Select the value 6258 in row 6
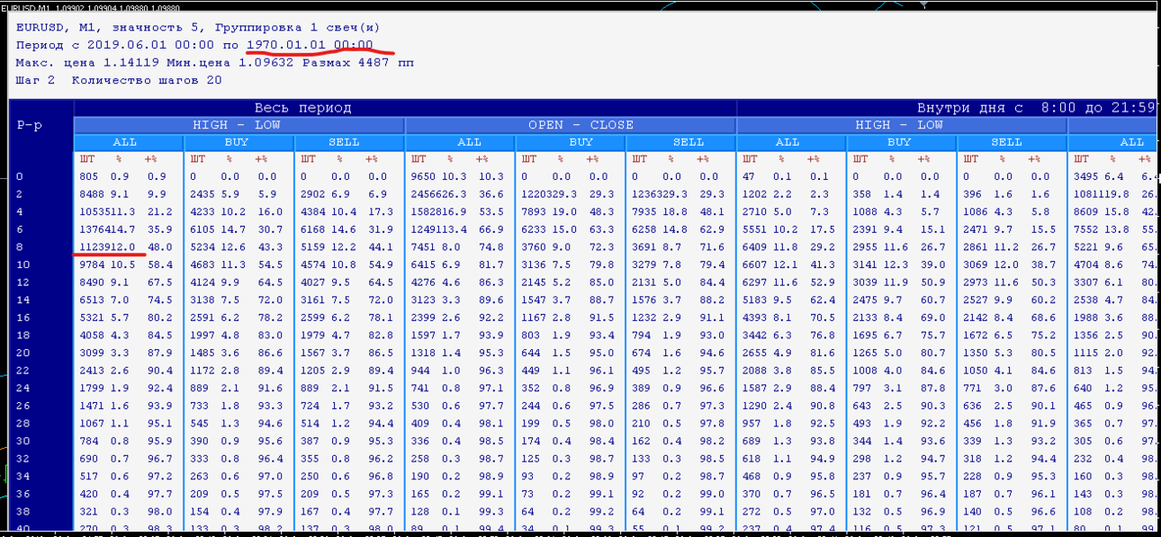This screenshot has height=537, width=1161. pyautogui.click(x=644, y=230)
